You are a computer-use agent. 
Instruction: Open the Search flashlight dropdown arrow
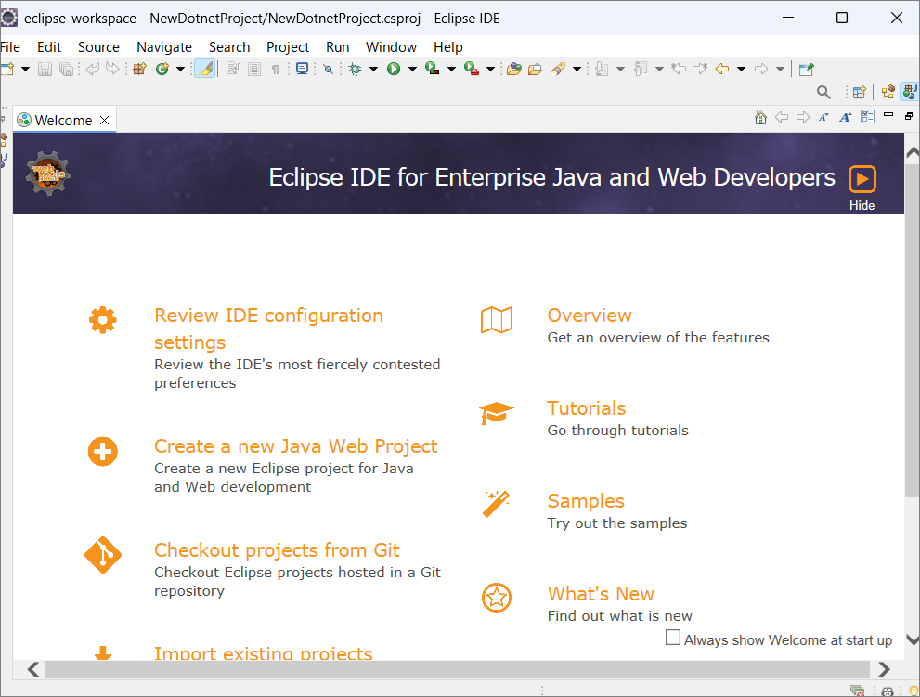coord(577,70)
